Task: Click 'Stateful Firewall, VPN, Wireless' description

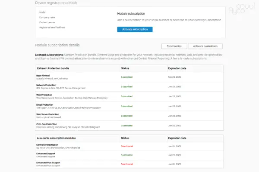Action: [x=52, y=79]
